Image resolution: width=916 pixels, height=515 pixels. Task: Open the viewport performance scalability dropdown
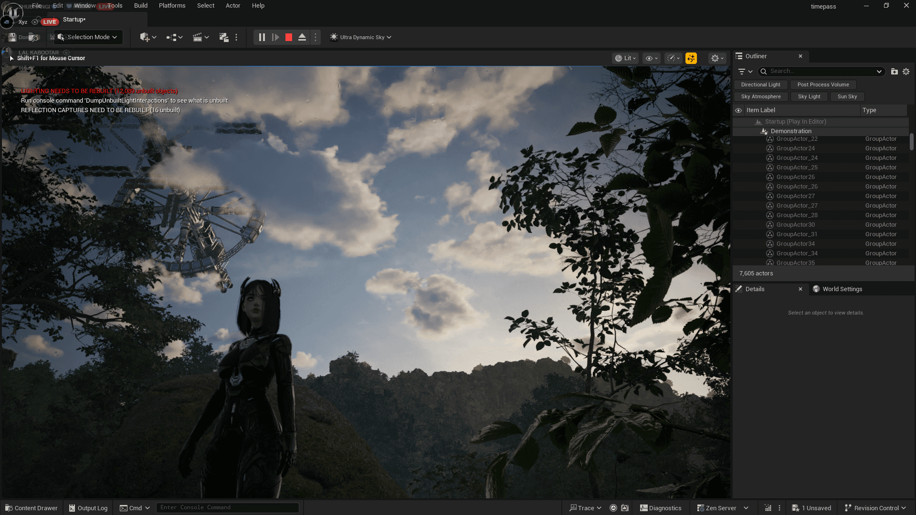coord(674,58)
